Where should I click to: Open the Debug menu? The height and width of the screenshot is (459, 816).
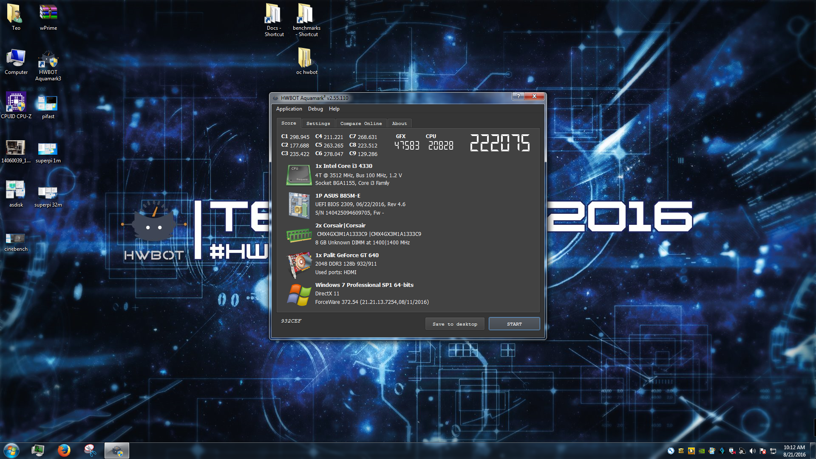tap(315, 109)
